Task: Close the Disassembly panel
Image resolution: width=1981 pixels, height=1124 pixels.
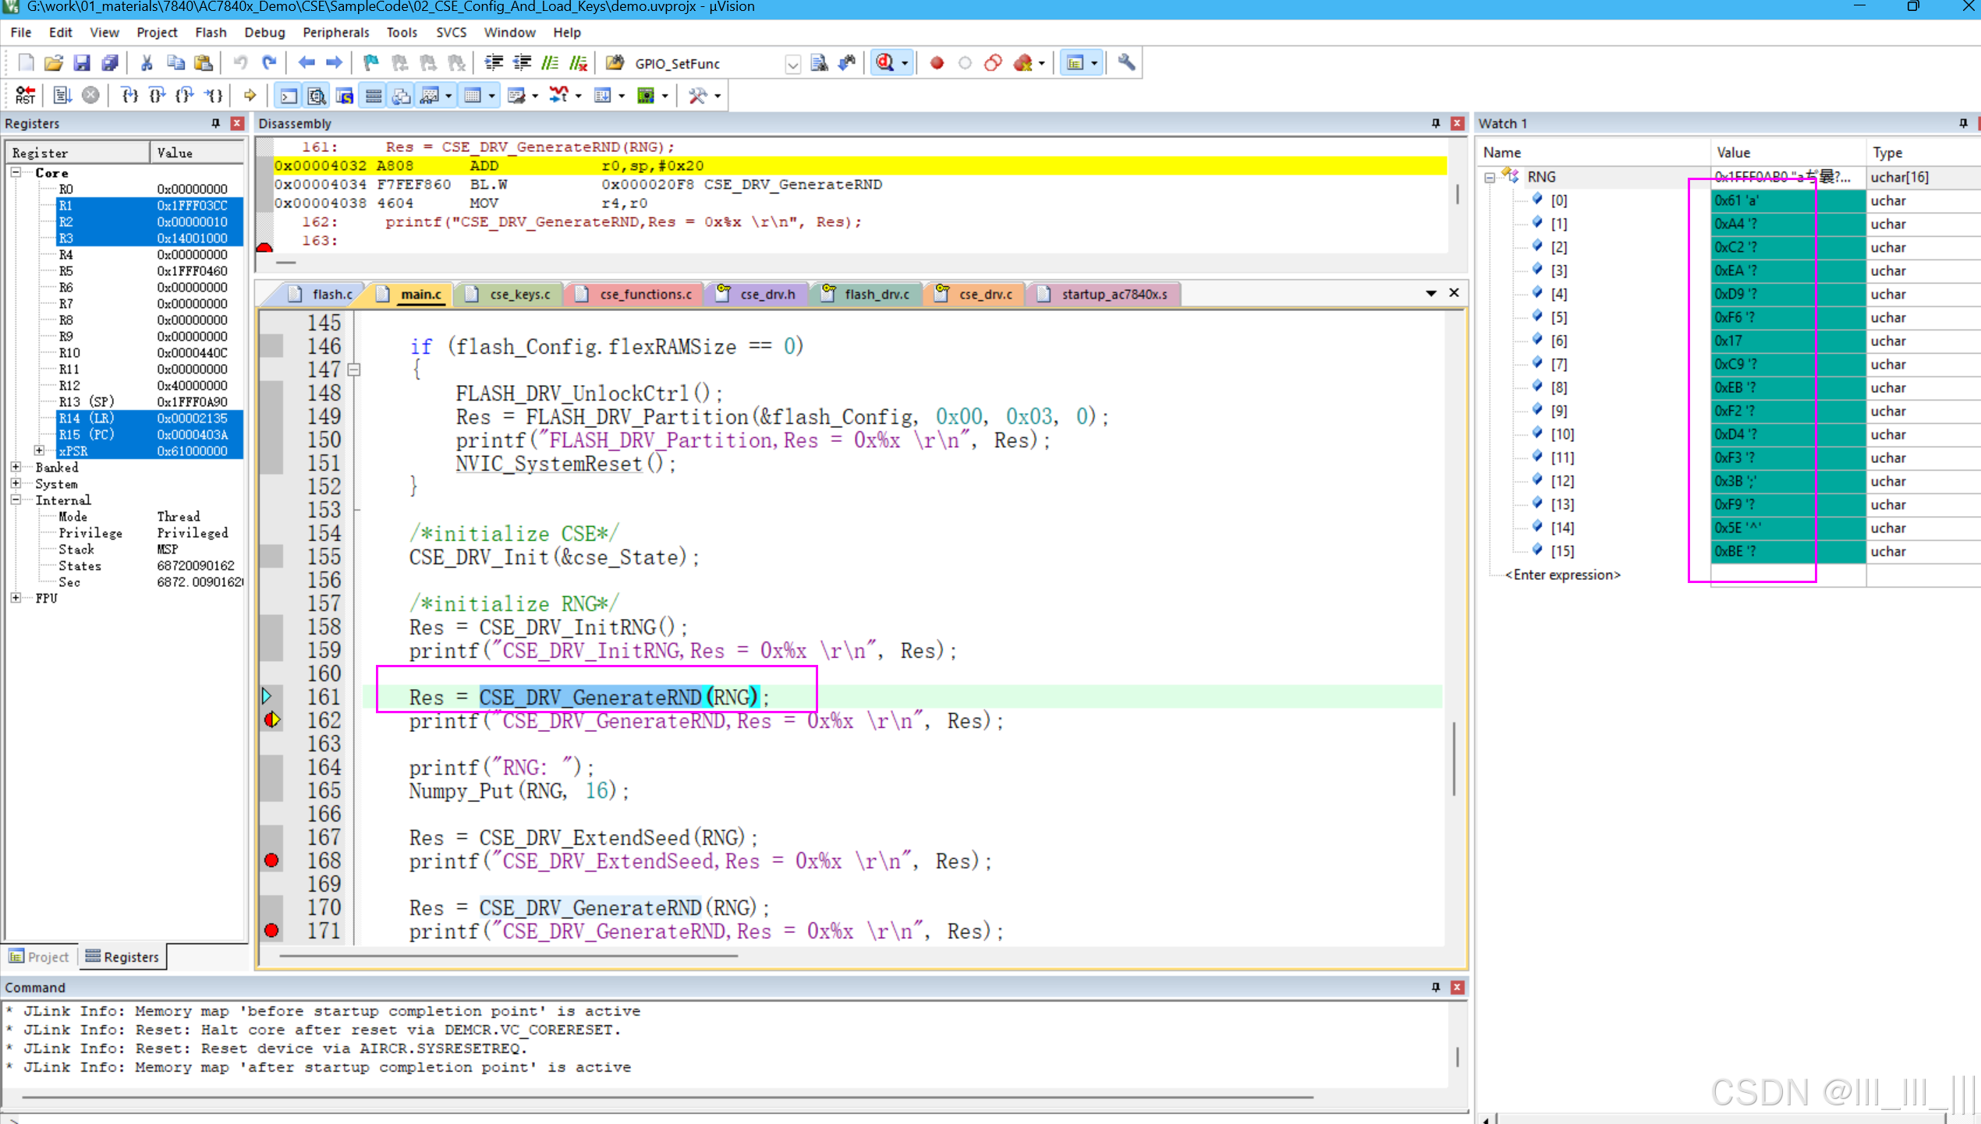Action: 1457,123
